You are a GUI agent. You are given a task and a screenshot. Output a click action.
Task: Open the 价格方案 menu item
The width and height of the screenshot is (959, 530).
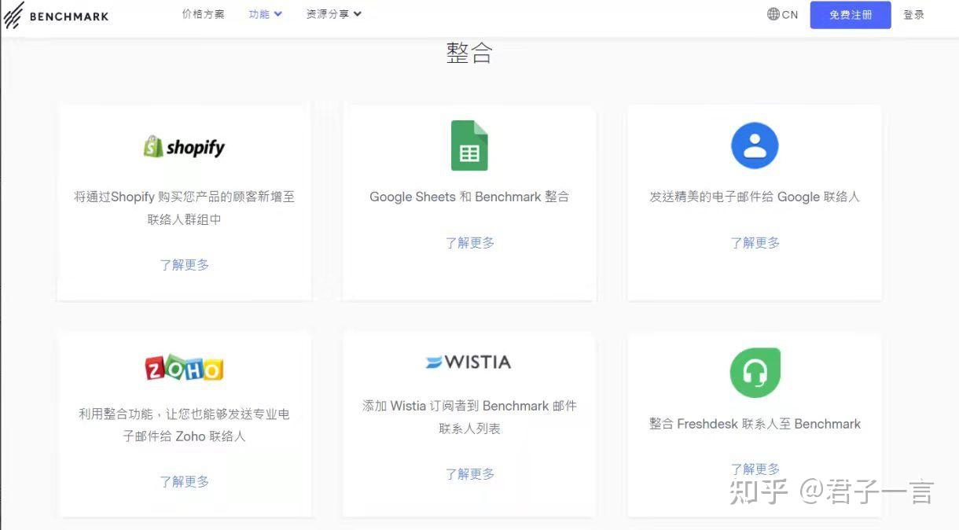point(203,14)
